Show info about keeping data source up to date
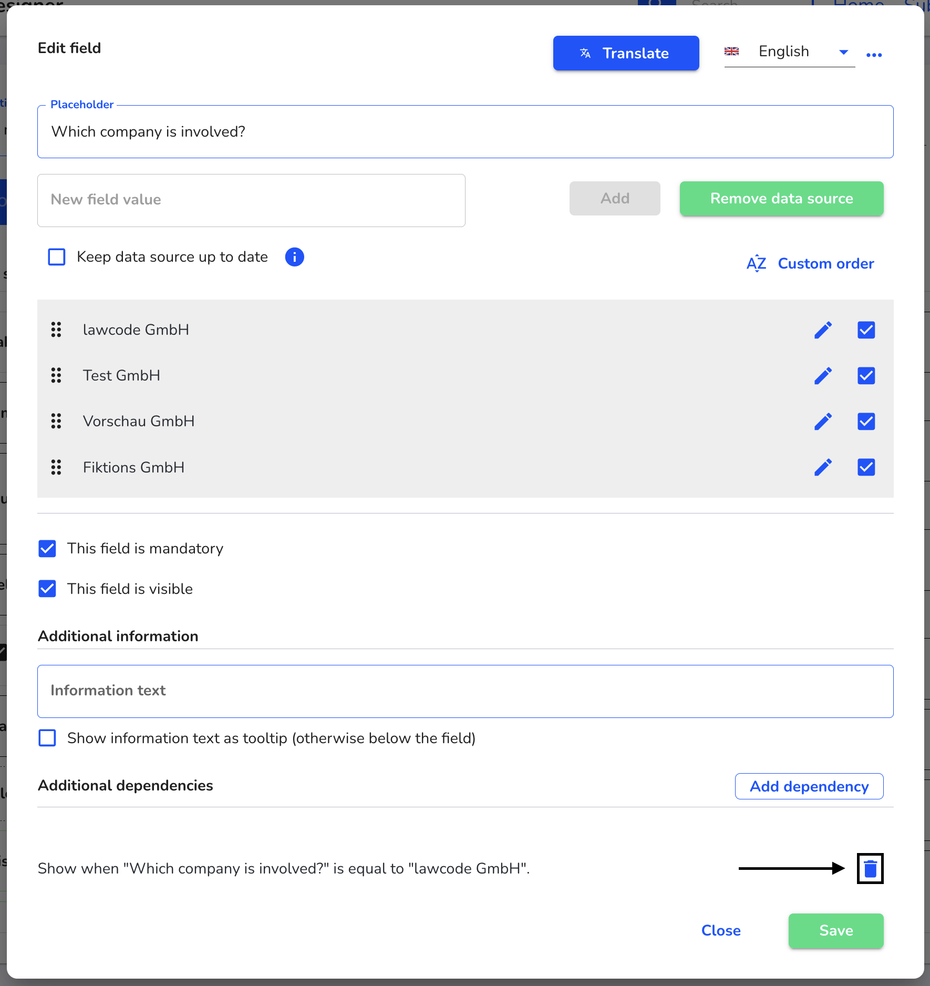The image size is (930, 986). pos(294,257)
